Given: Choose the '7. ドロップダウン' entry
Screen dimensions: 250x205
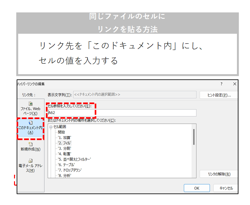Looking at the screenshot, I should 70,170.
